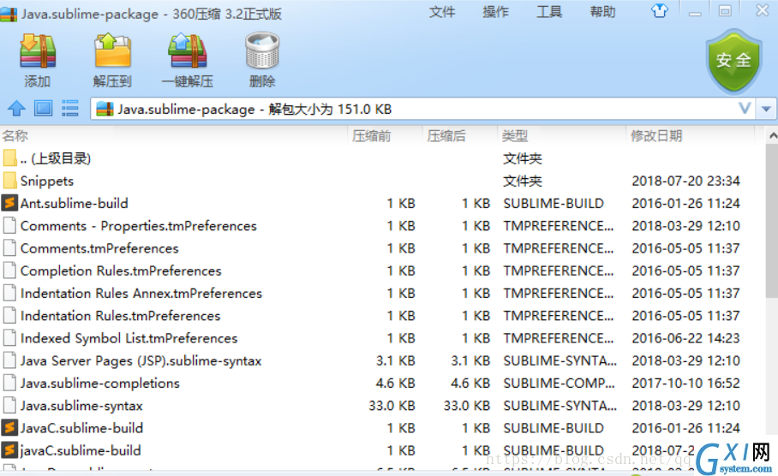Select 'Comments - Properties.tmPreferences' file
This screenshot has width=778, height=476.
click(139, 226)
